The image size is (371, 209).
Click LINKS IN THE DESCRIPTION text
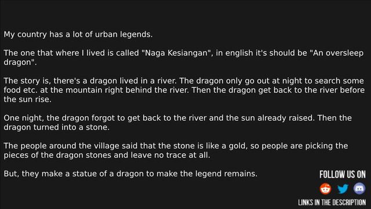point(332,203)
